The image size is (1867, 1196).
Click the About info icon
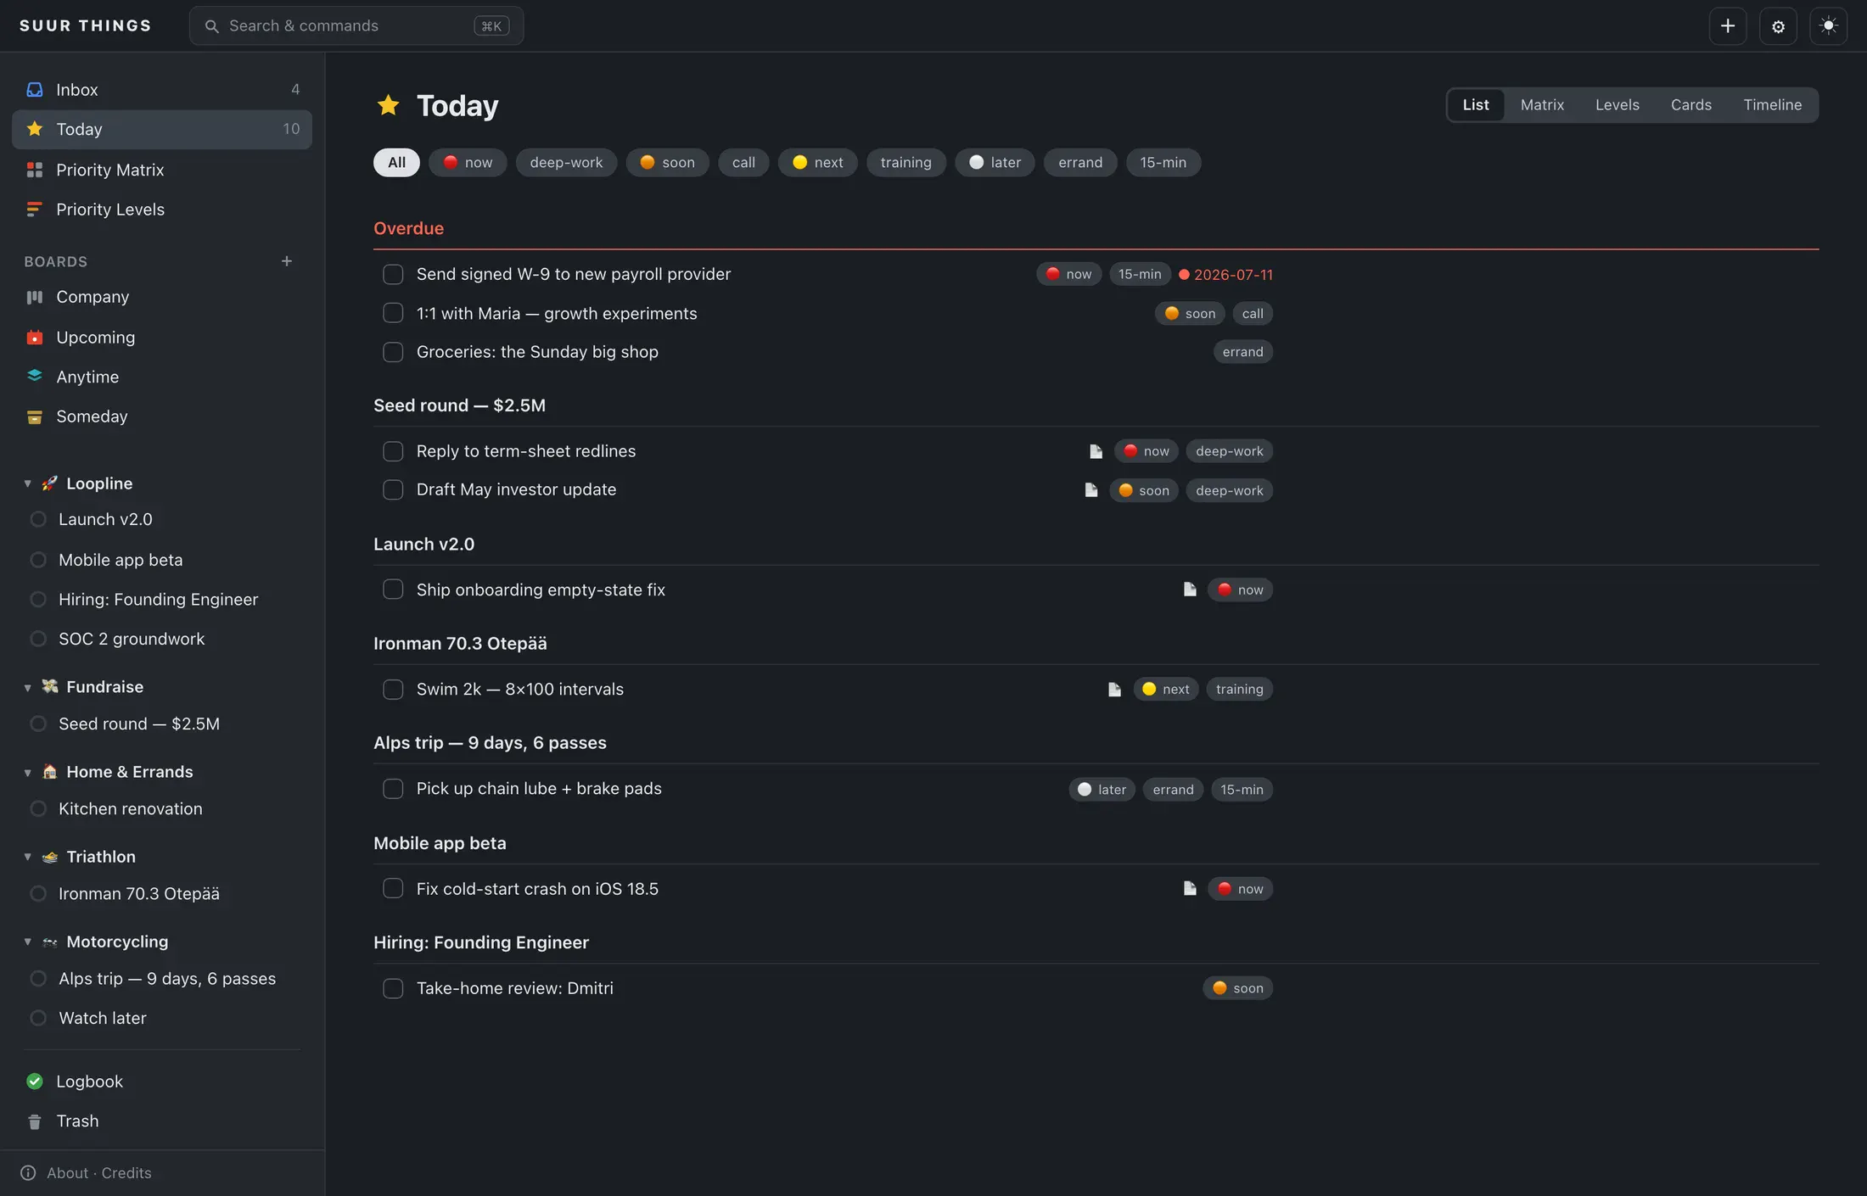[x=28, y=1173]
